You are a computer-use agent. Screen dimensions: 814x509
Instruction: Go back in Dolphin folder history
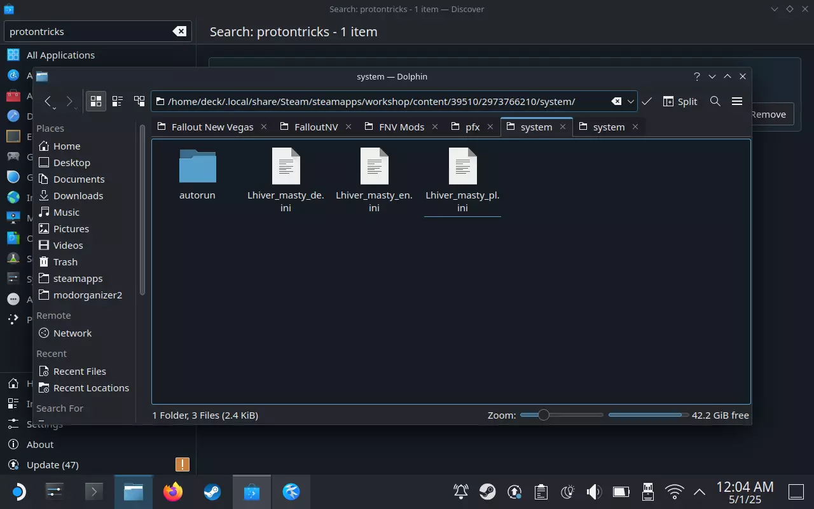[x=48, y=101]
